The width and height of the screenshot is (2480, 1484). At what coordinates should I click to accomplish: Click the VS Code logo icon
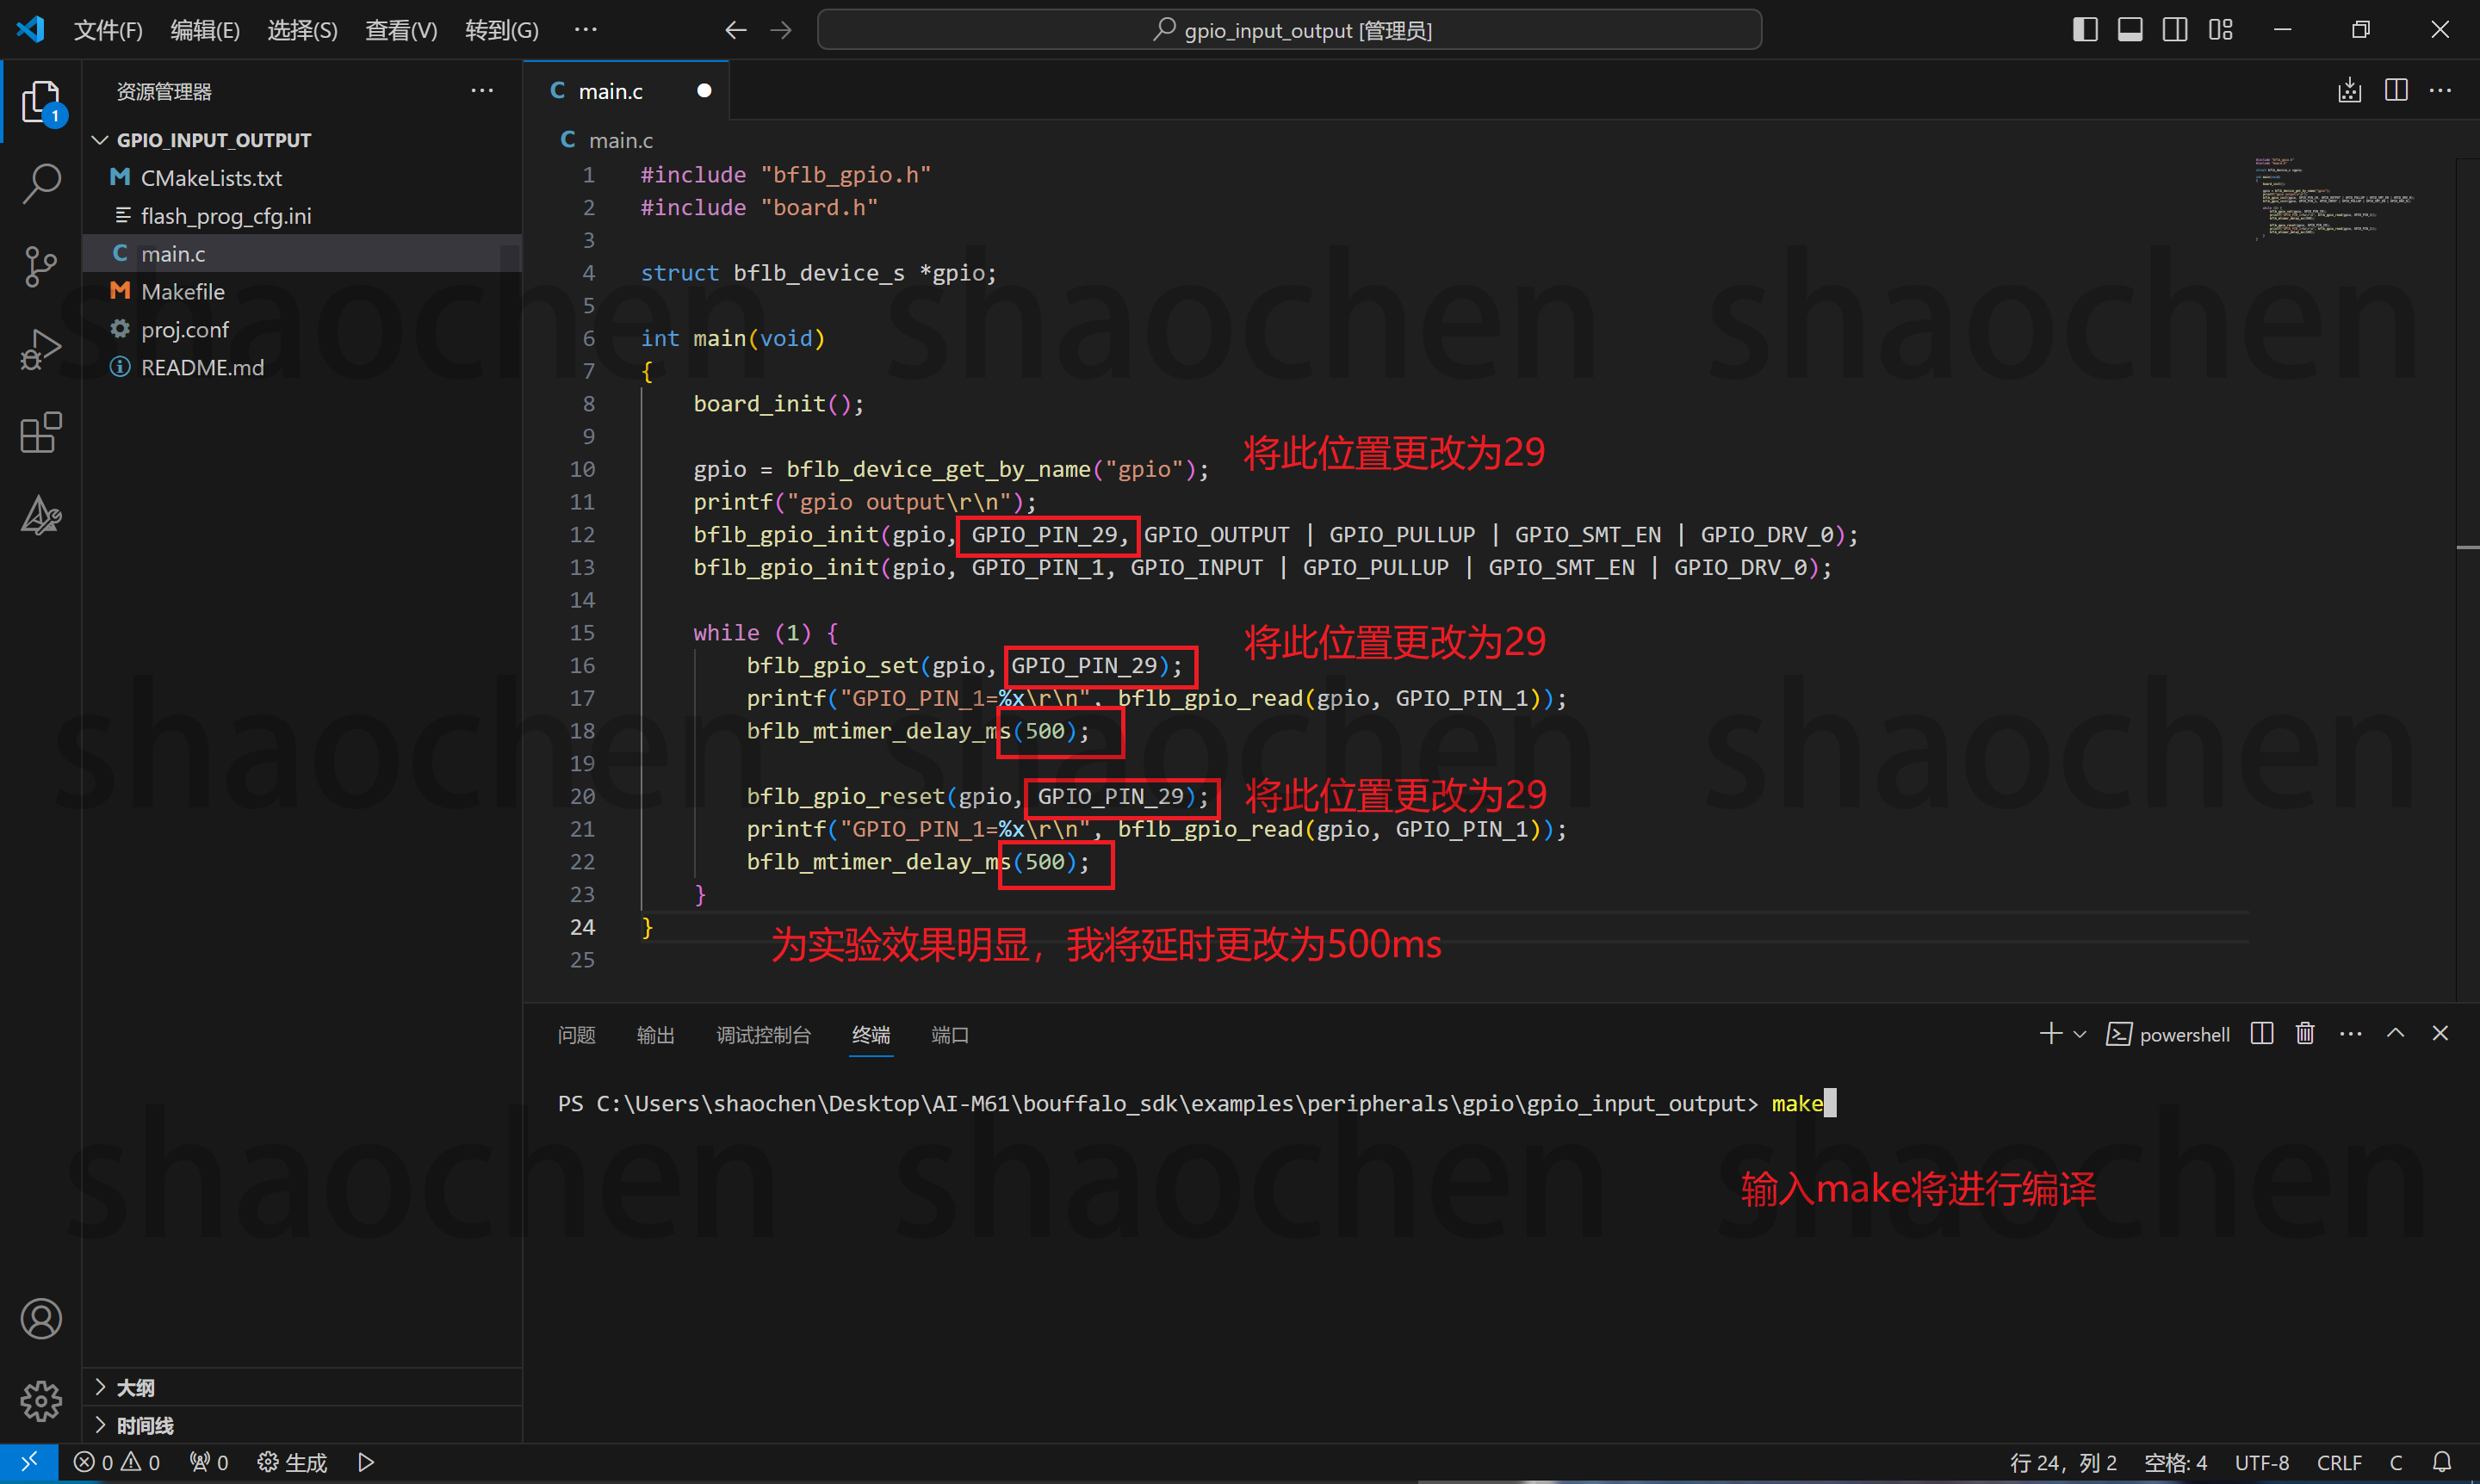pyautogui.click(x=30, y=30)
